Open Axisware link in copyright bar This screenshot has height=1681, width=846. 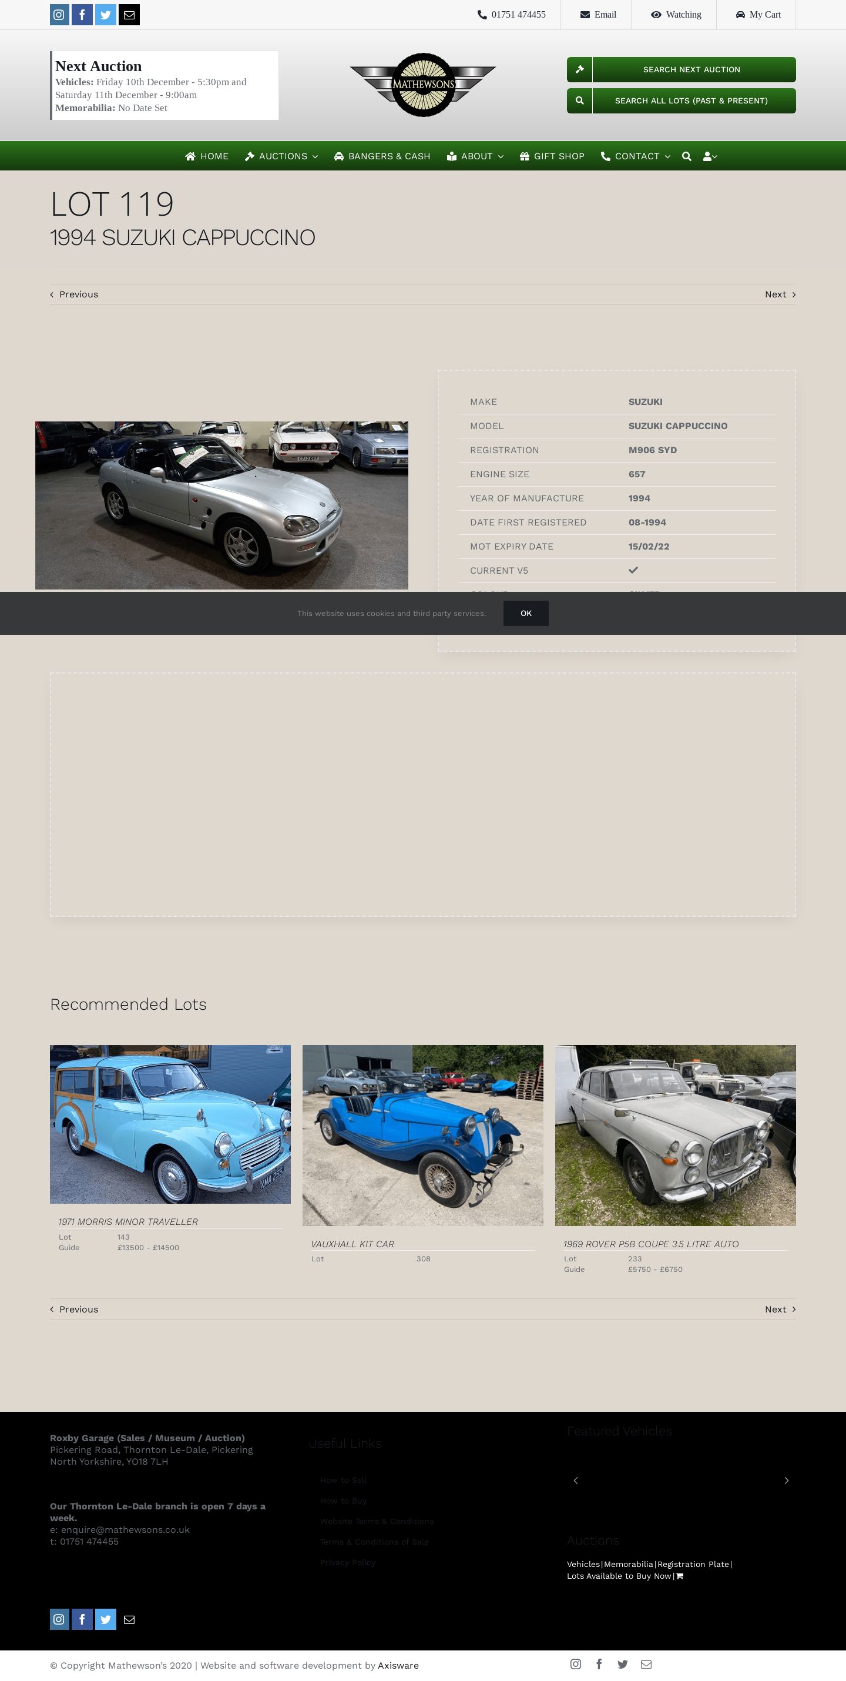point(398,1665)
